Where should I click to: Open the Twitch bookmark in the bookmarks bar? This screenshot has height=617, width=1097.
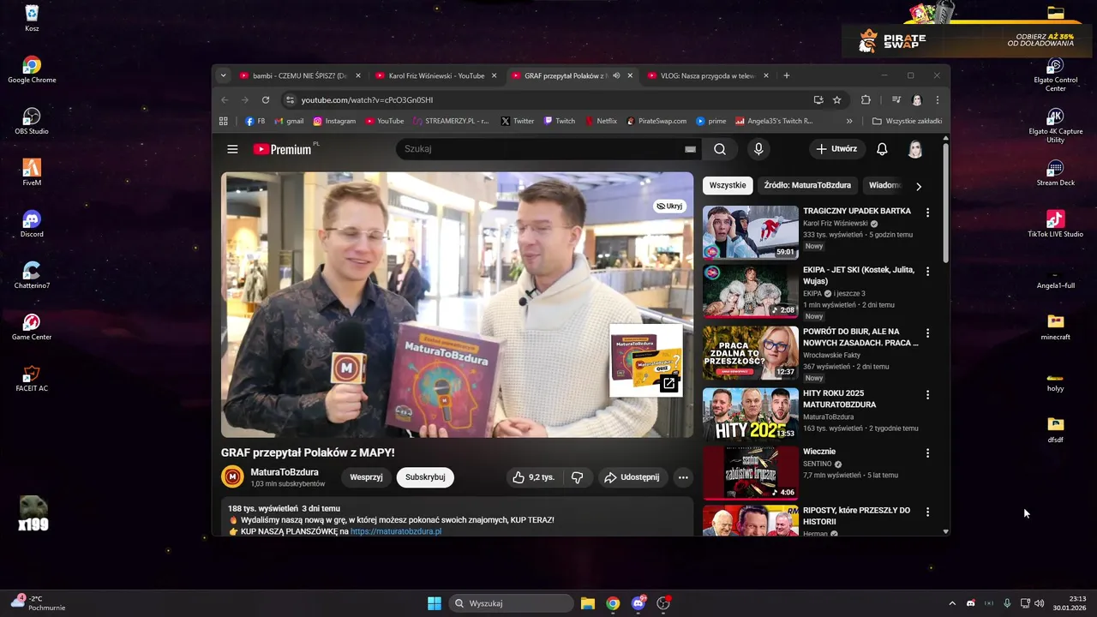pos(560,121)
